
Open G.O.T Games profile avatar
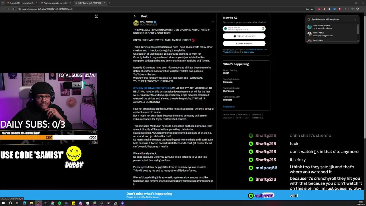tap(136, 23)
